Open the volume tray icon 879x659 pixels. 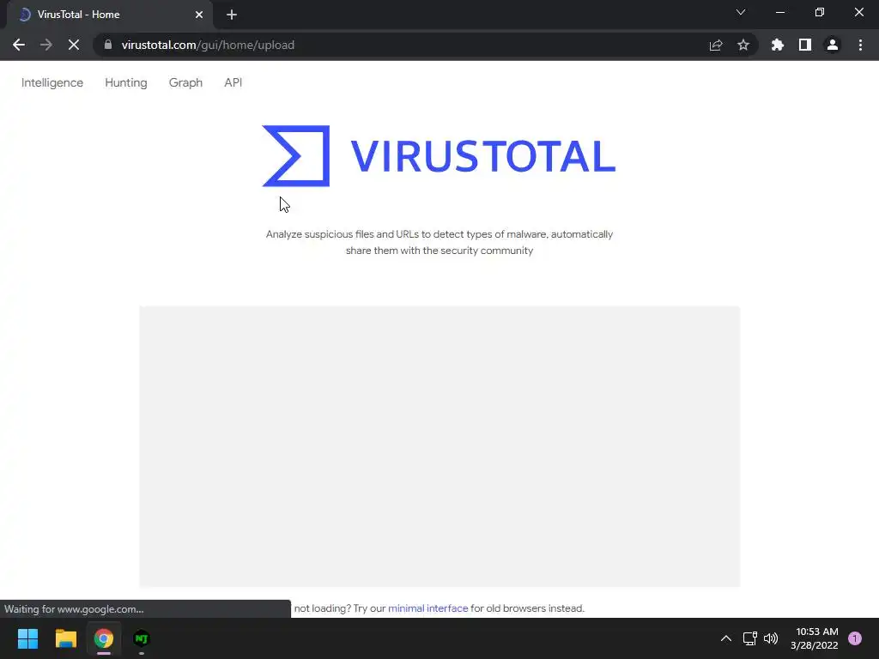[771, 638]
